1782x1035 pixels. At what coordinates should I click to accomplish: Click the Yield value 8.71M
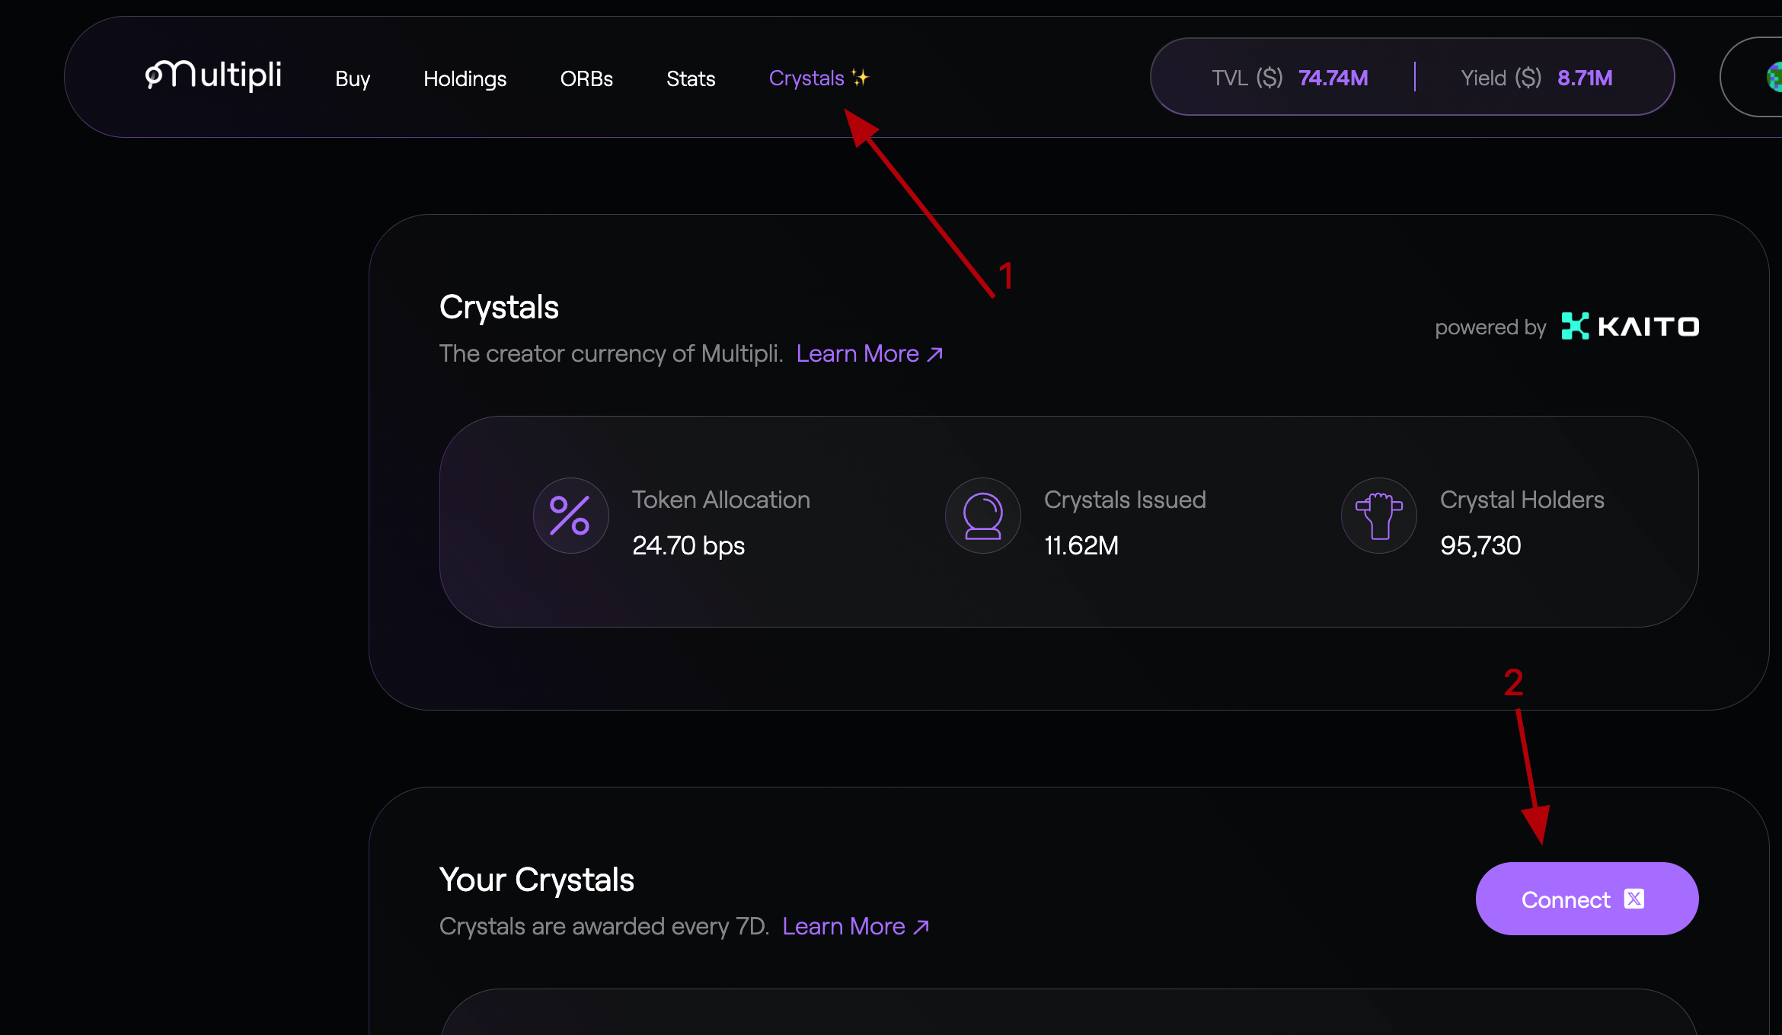(1585, 78)
